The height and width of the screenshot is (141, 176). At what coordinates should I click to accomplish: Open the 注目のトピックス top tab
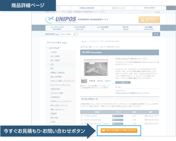(x=118, y=8)
